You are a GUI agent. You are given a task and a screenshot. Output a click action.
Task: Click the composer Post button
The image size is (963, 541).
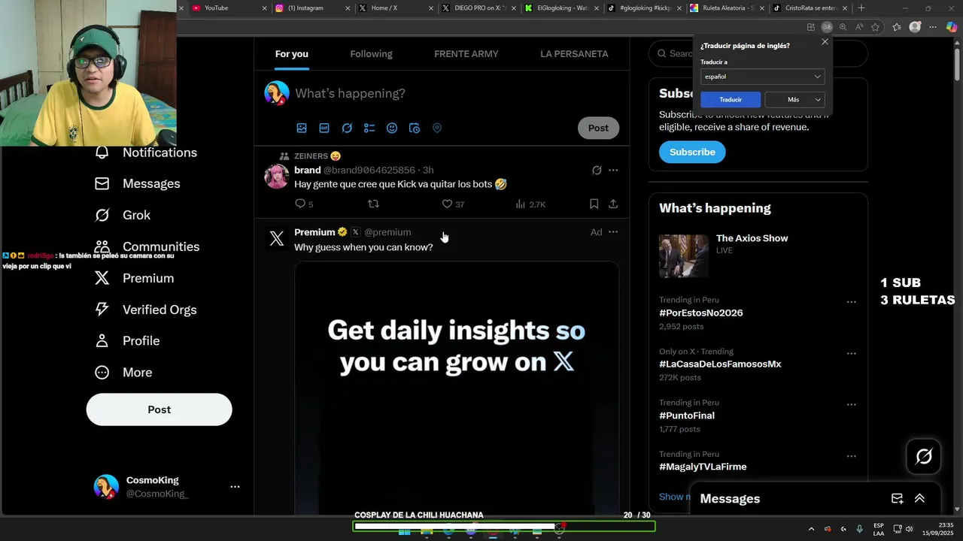click(598, 128)
